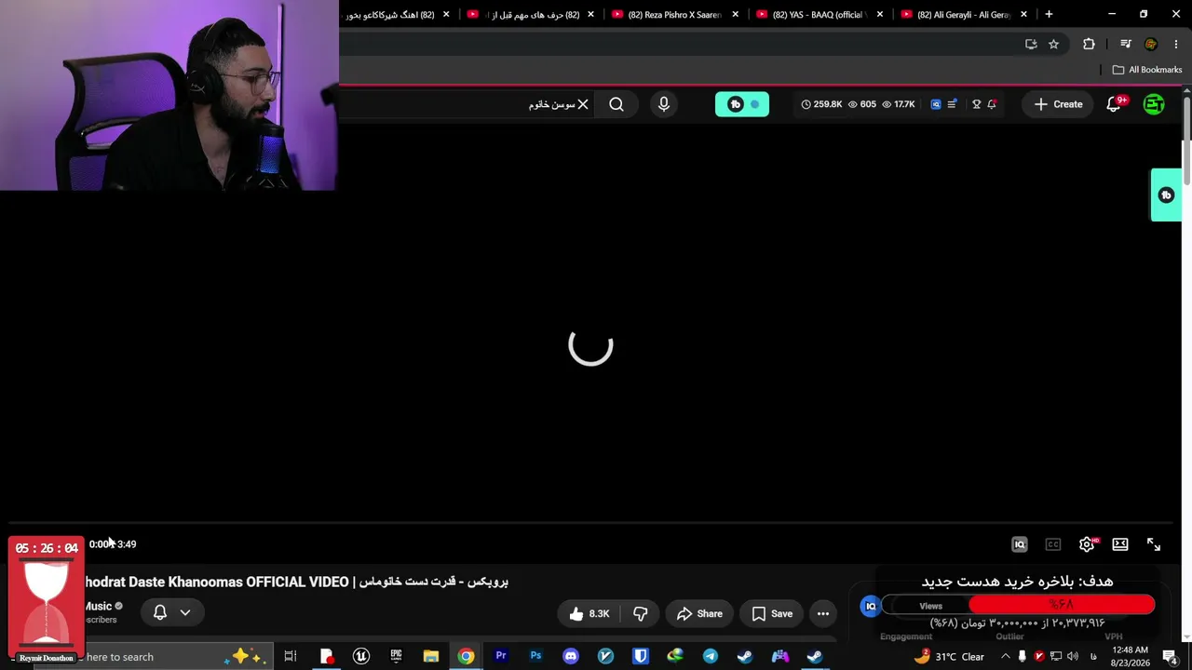Switch to the YAS - BAAQ tab
Image resolution: width=1192 pixels, height=670 pixels.
(x=819, y=15)
